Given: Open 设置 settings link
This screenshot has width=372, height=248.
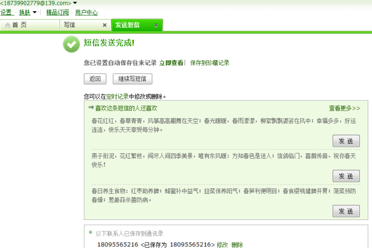Looking at the screenshot, I should pyautogui.click(x=6, y=12).
